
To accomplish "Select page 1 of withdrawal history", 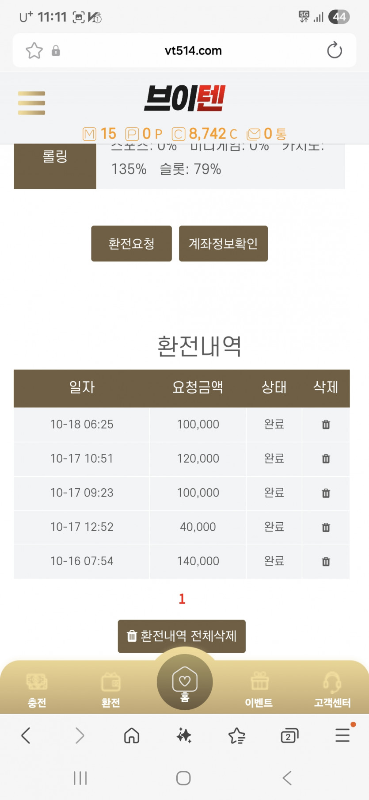I will pyautogui.click(x=182, y=599).
